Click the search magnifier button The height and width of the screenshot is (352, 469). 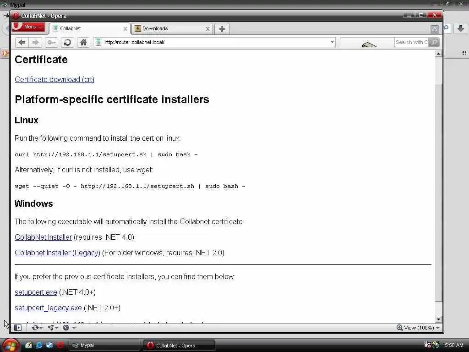point(434,42)
